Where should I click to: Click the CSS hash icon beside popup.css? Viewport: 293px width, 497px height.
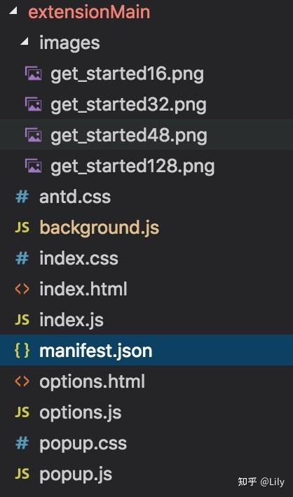click(22, 443)
